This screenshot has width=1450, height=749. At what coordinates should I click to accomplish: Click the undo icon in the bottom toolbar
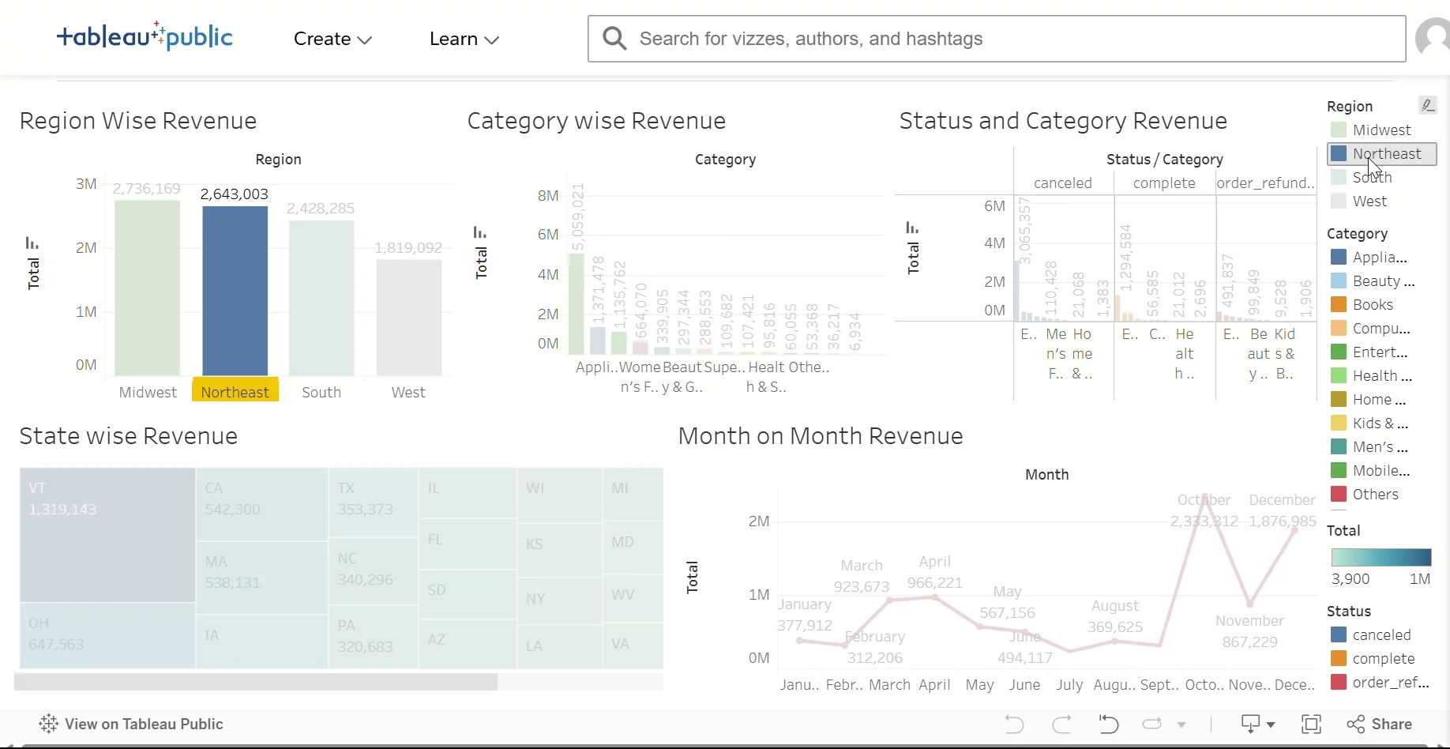pos(1014,725)
